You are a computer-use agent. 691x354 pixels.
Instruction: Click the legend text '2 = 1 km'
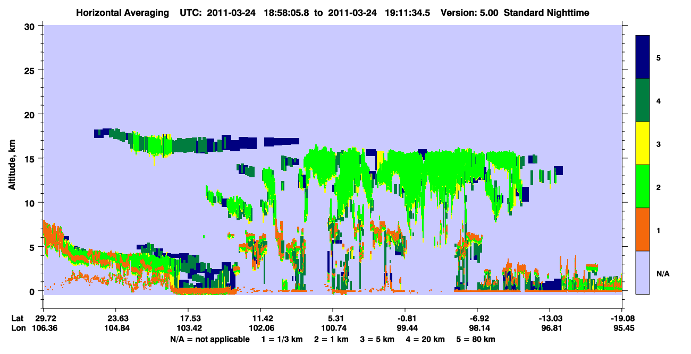pyautogui.click(x=331, y=339)
